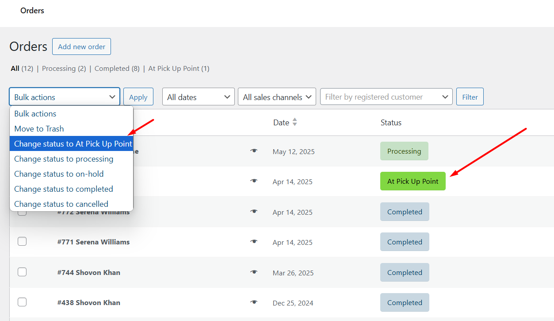Viewport: 554px width, 321px height.
Task: Preview order #771 Serena Williams eye icon
Action: [x=254, y=242]
